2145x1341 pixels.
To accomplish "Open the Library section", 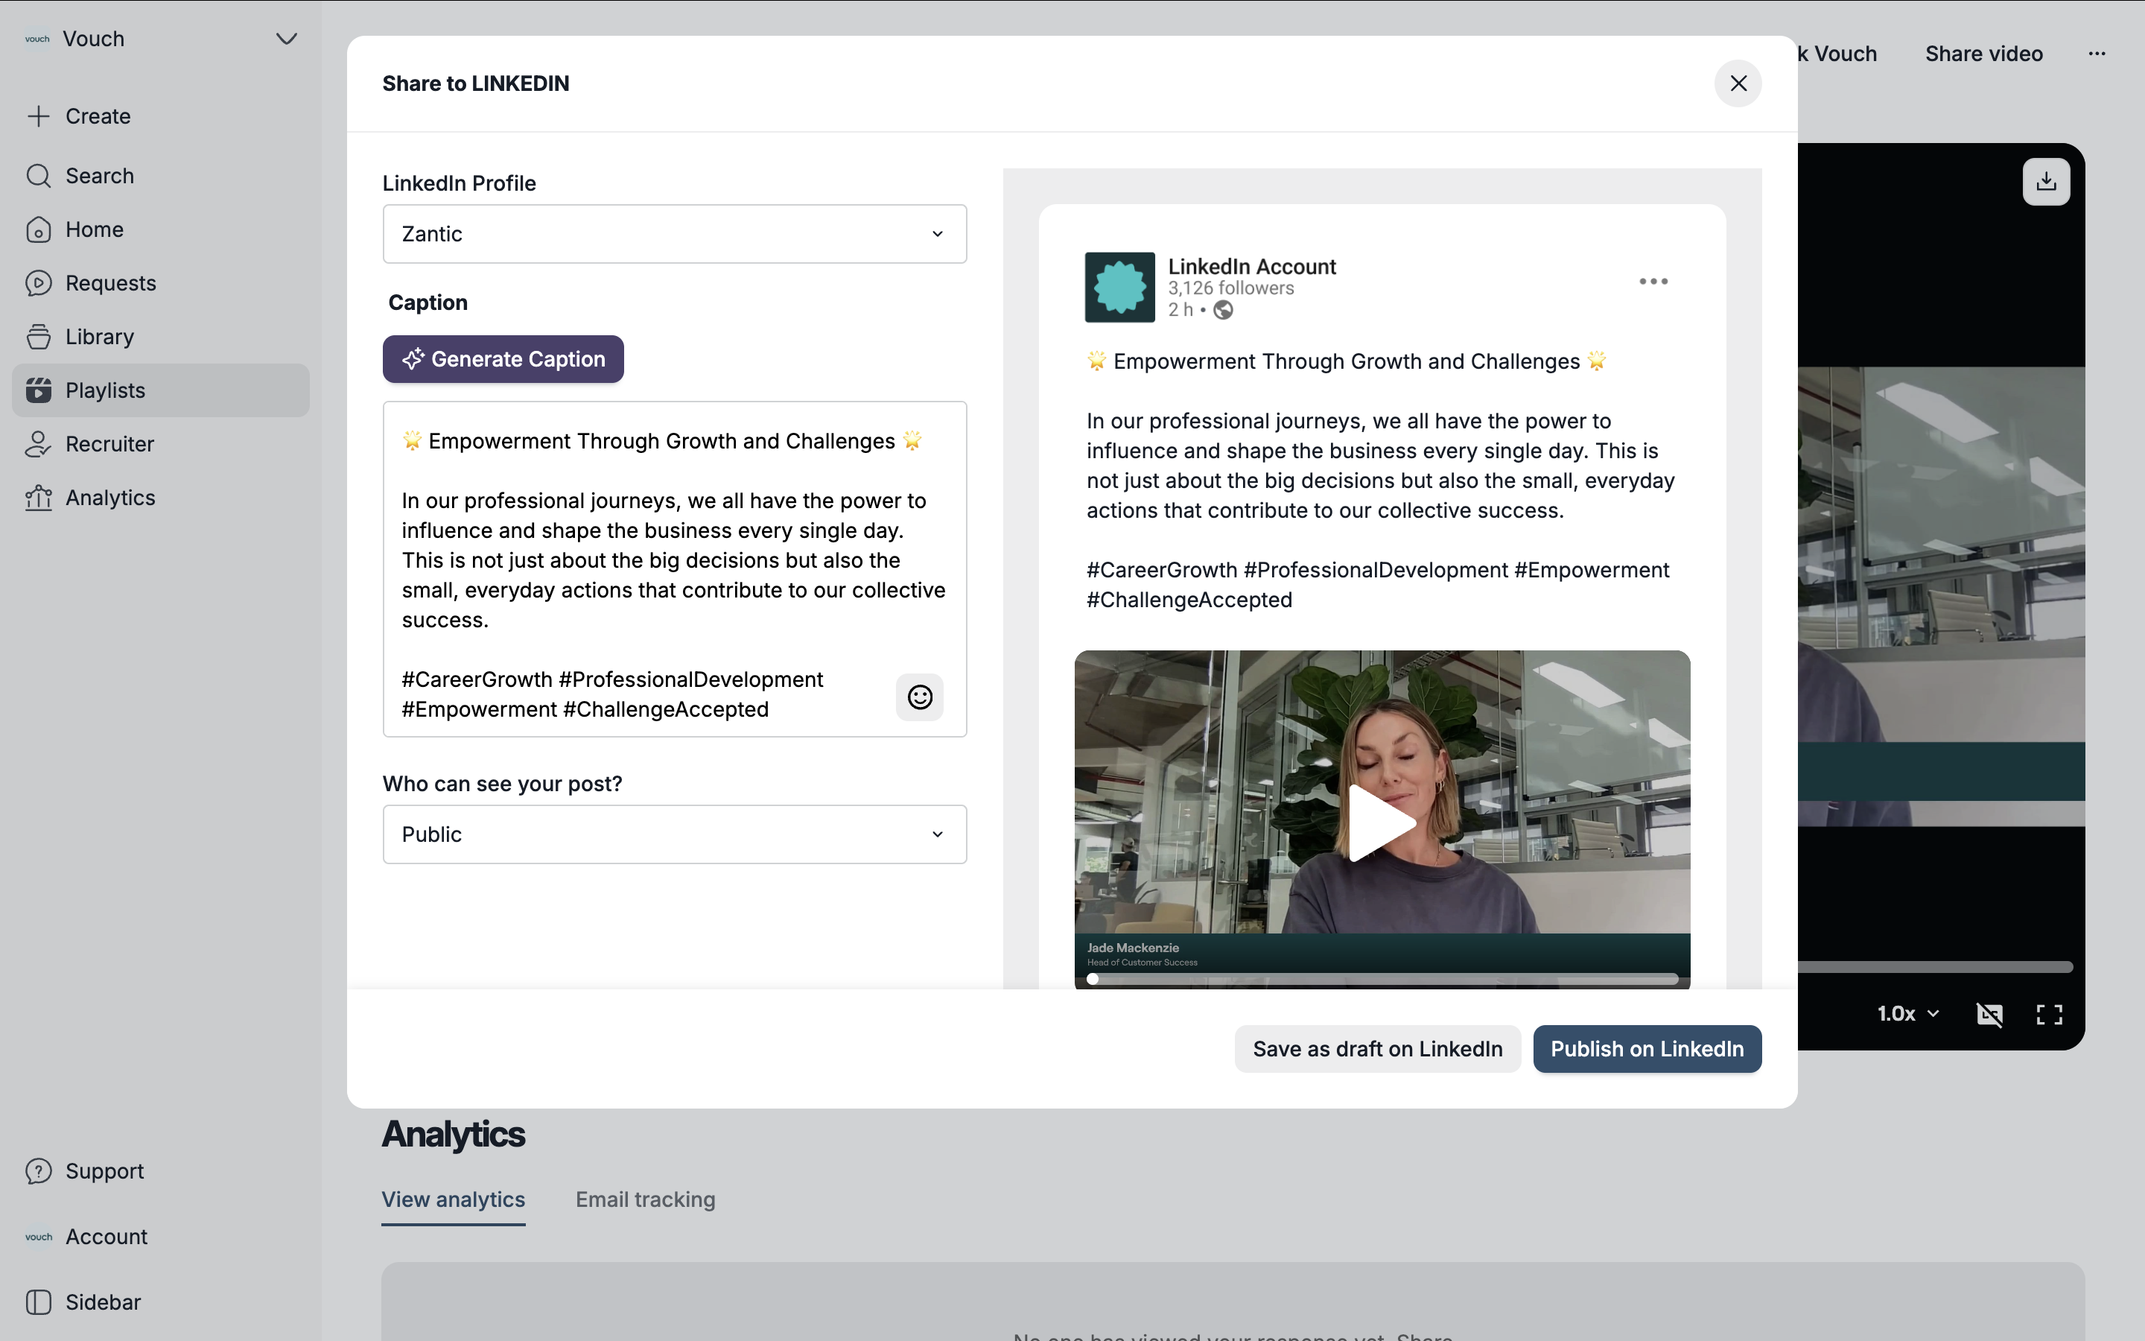I will click(160, 337).
